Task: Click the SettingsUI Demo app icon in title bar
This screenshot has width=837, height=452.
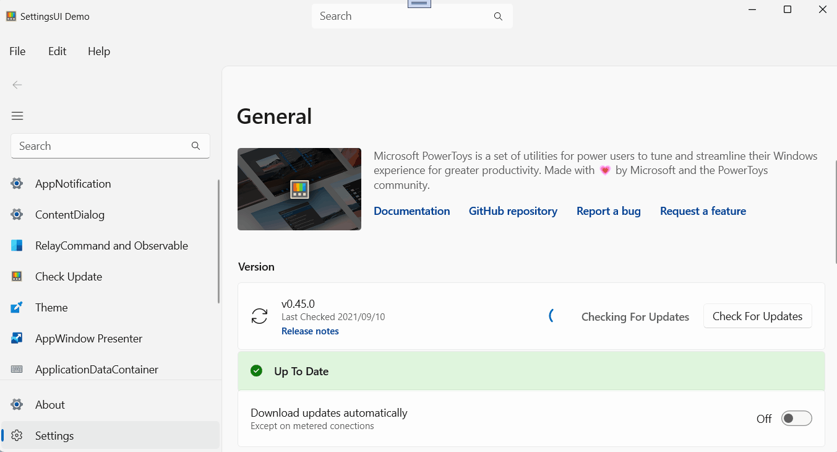Action: tap(11, 17)
